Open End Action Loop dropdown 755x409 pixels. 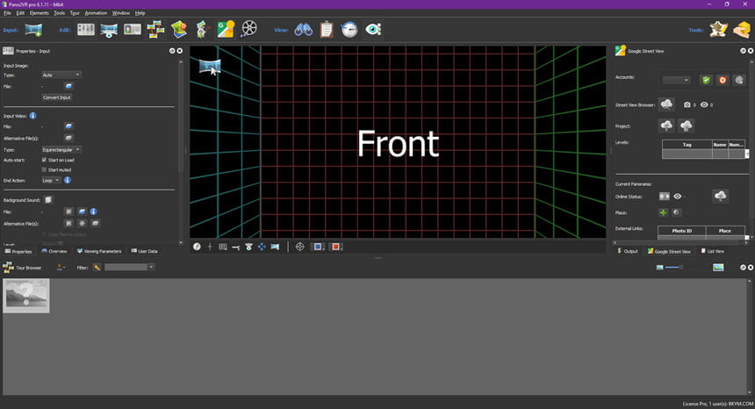pos(51,180)
